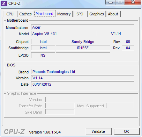Click the Sandy Bridge chipset field
This screenshot has height=137, width=142.
(x=83, y=42)
